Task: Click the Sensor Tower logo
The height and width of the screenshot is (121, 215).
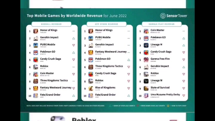Action: (173, 16)
